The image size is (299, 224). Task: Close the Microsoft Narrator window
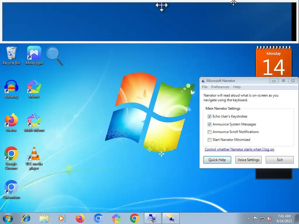click(x=293, y=81)
